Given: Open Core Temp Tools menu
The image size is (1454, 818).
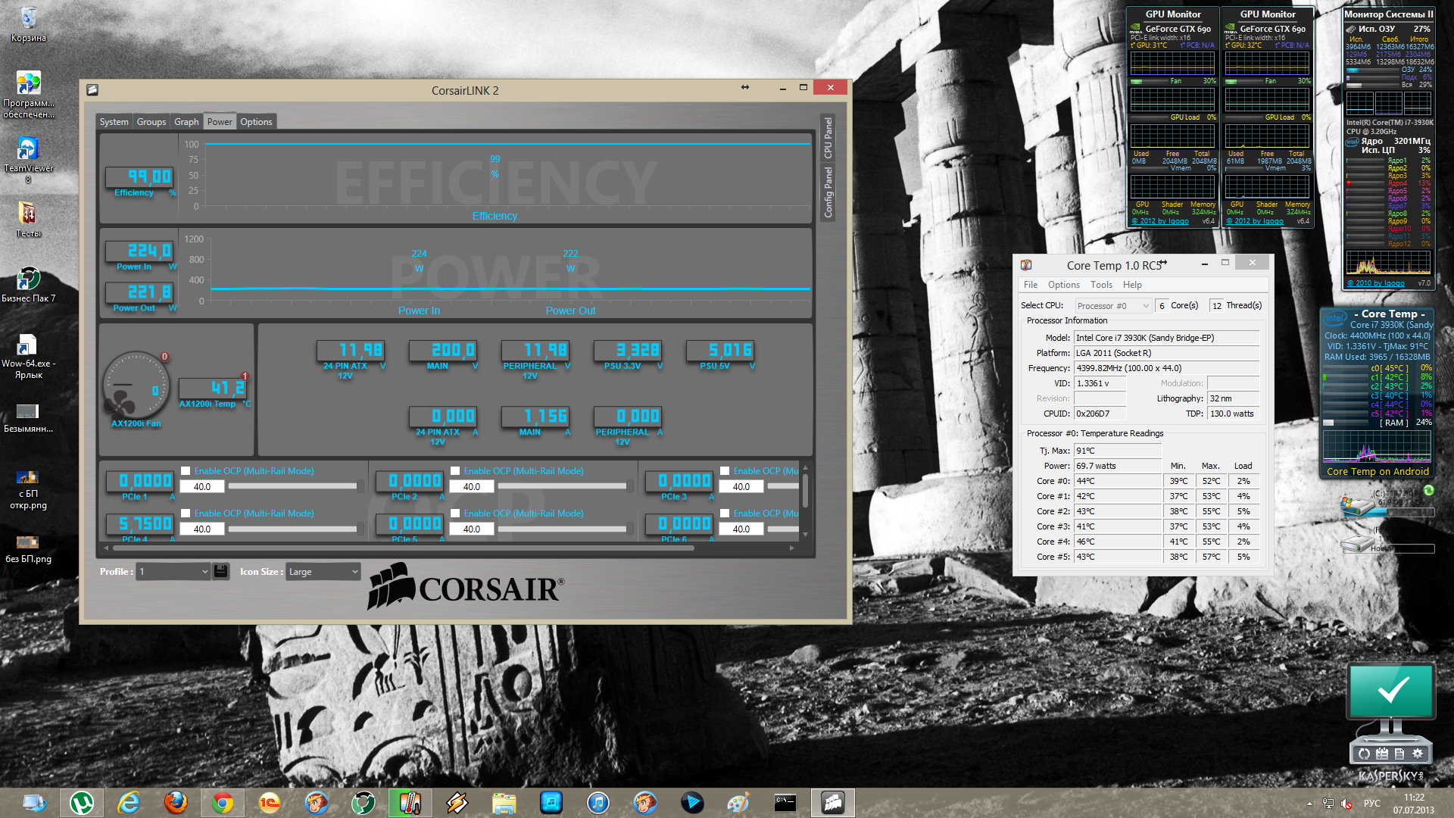Looking at the screenshot, I should coord(1101,285).
